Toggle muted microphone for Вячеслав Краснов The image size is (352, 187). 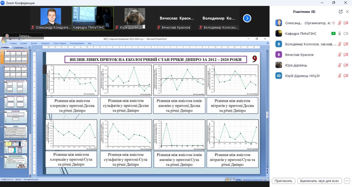click(340, 55)
